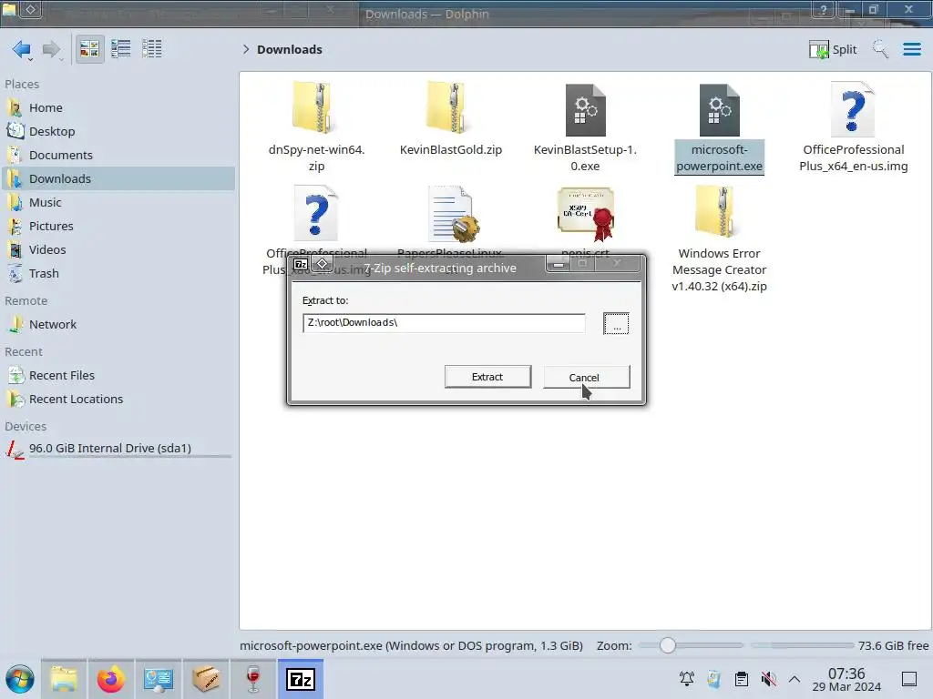Open the clock showing 07:36
This screenshot has height=699, width=933.
click(x=846, y=680)
